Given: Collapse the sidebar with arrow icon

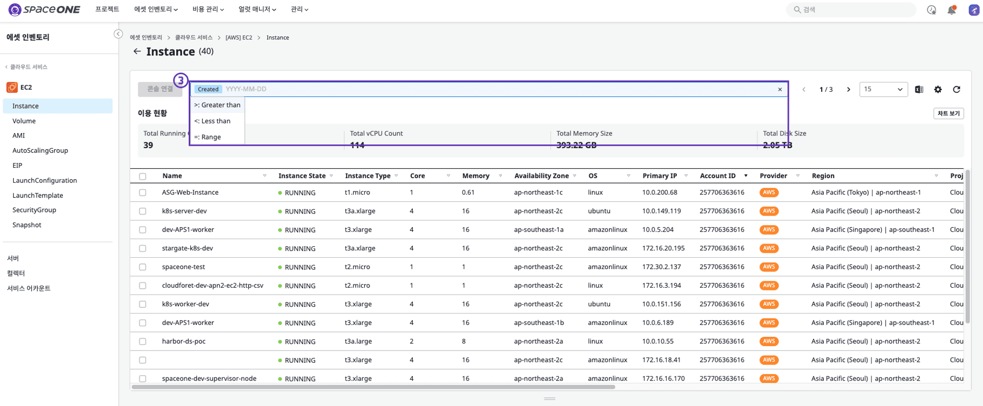Looking at the screenshot, I should click(x=118, y=34).
